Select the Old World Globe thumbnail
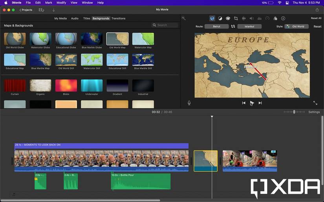Image resolution: width=324 pixels, height=202 pixels. coord(15,39)
